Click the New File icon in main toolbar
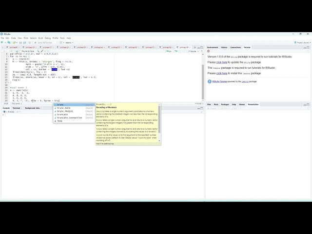312x234 pixels. (x=2, y=42)
